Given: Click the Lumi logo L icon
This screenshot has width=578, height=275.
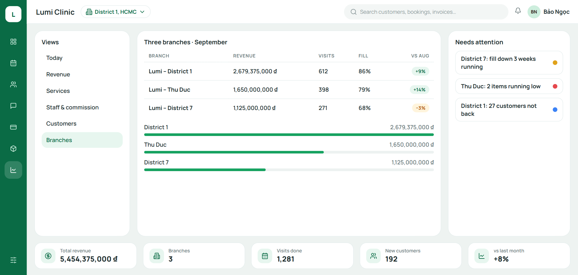Looking at the screenshot, I should coord(13,14).
